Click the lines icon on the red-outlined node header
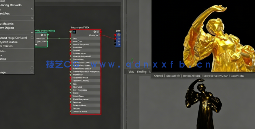255x129 pixels. (x=98, y=32)
